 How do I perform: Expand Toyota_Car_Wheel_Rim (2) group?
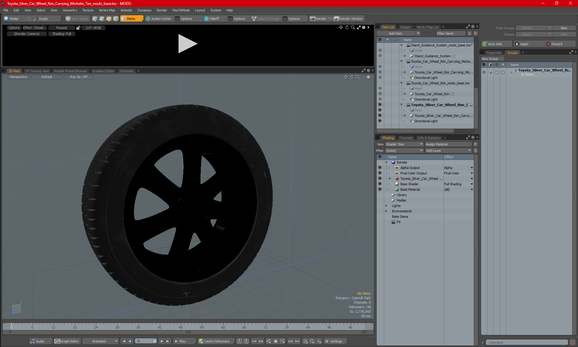pyautogui.click(x=405, y=94)
